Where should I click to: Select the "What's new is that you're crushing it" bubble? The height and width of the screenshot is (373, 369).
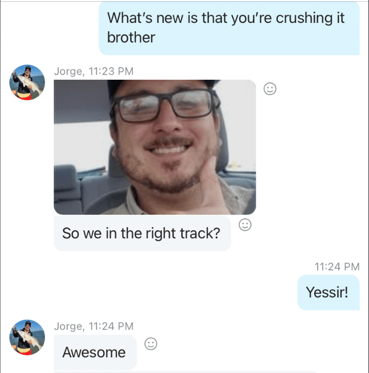coord(229,28)
